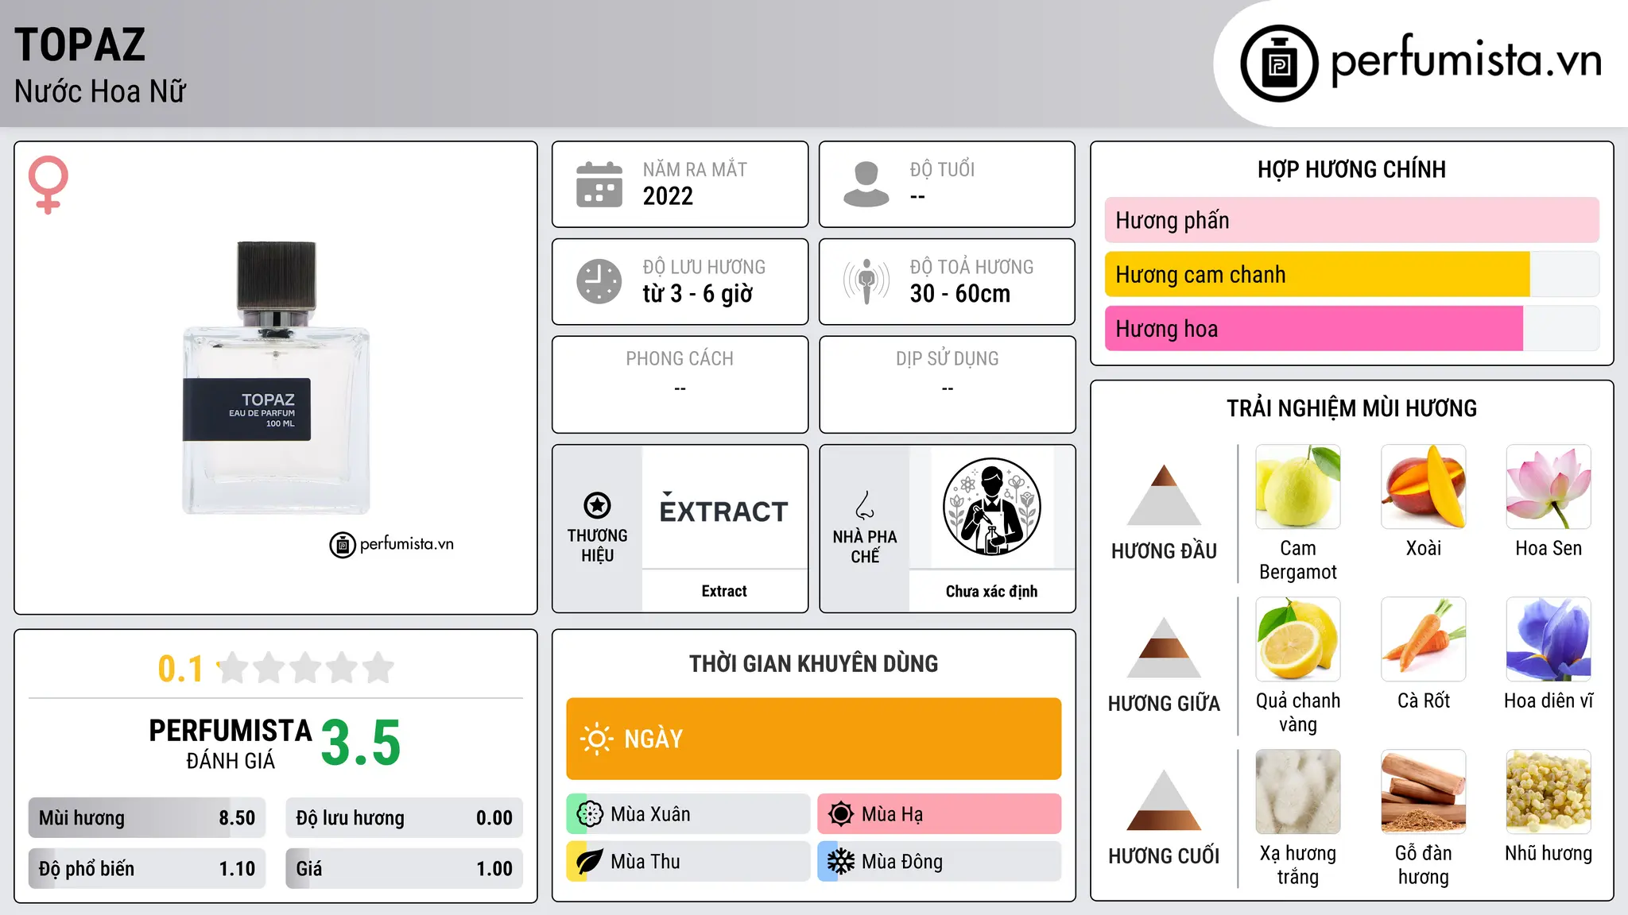This screenshot has height=915, width=1628.
Task: Select the Mùa Hạ season bar
Action: [940, 814]
